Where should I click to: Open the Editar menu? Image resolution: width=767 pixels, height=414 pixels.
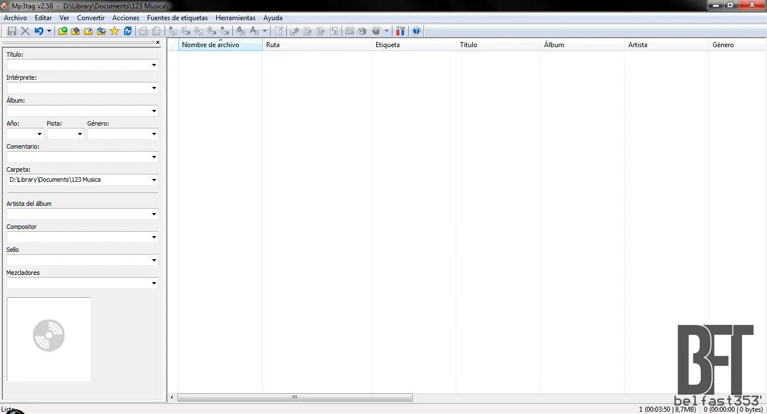(x=43, y=18)
